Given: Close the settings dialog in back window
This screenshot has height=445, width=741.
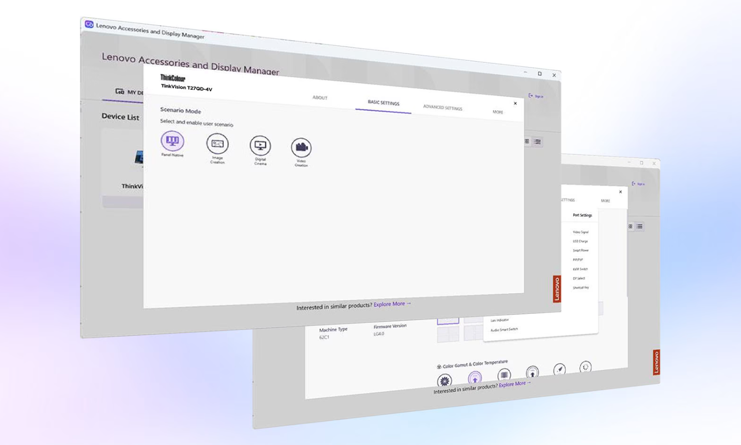Looking at the screenshot, I should [620, 192].
